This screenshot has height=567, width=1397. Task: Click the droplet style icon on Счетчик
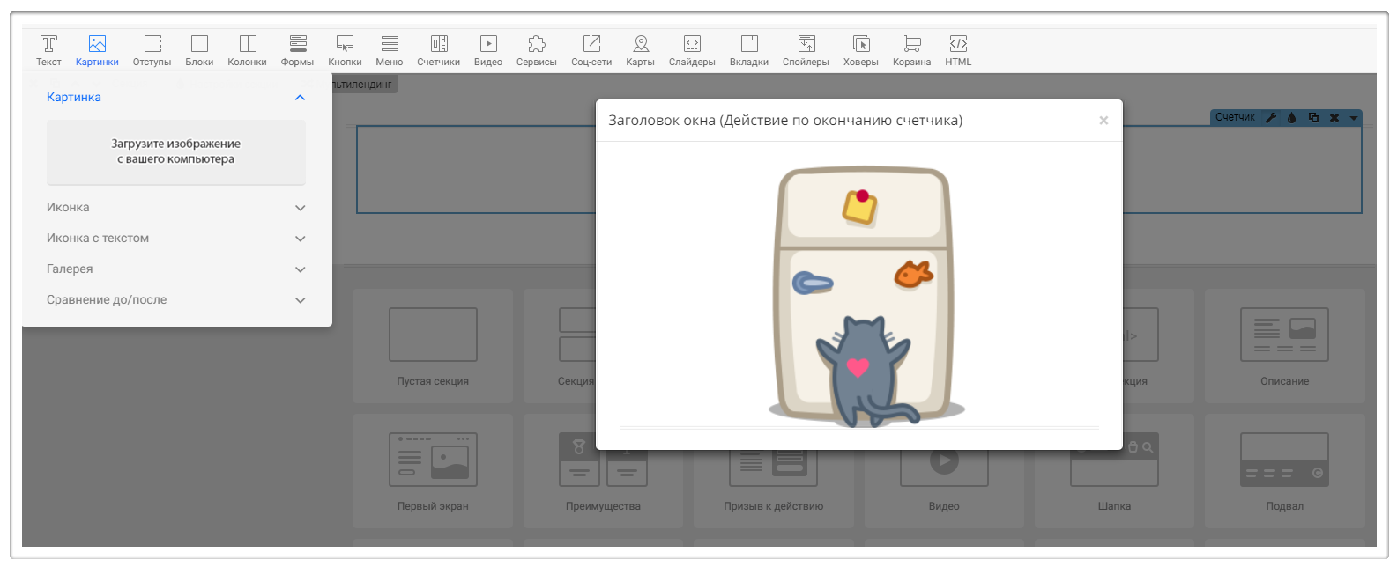[1292, 118]
